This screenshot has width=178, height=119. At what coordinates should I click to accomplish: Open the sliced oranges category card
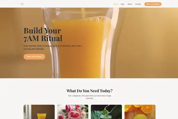(140, 112)
